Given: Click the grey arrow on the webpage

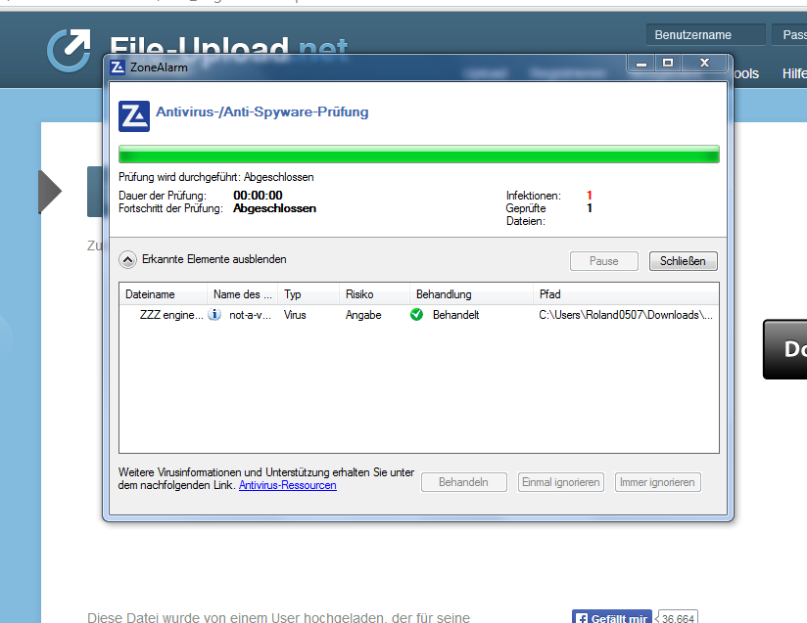Looking at the screenshot, I should point(50,192).
